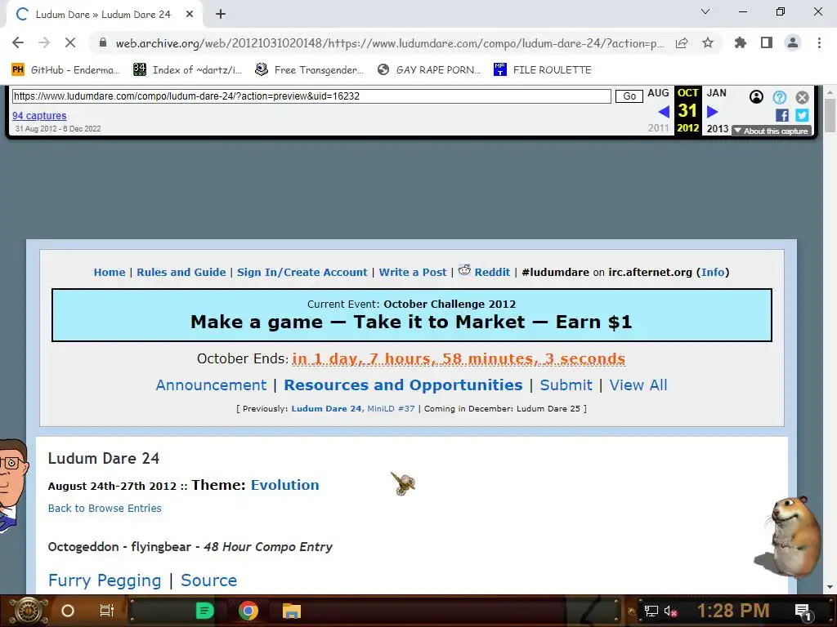The image size is (837, 627).
Task: Click the Wayback Machine URL input field
Action: coord(311,96)
